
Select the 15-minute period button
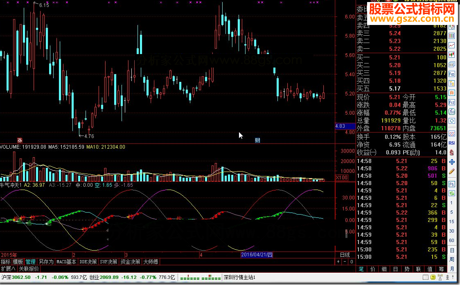[x=451, y=222]
